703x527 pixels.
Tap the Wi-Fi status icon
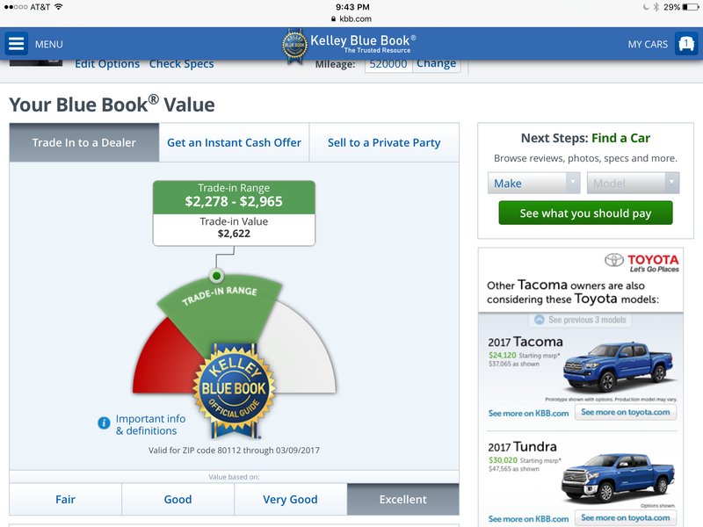pyautogui.click(x=58, y=7)
